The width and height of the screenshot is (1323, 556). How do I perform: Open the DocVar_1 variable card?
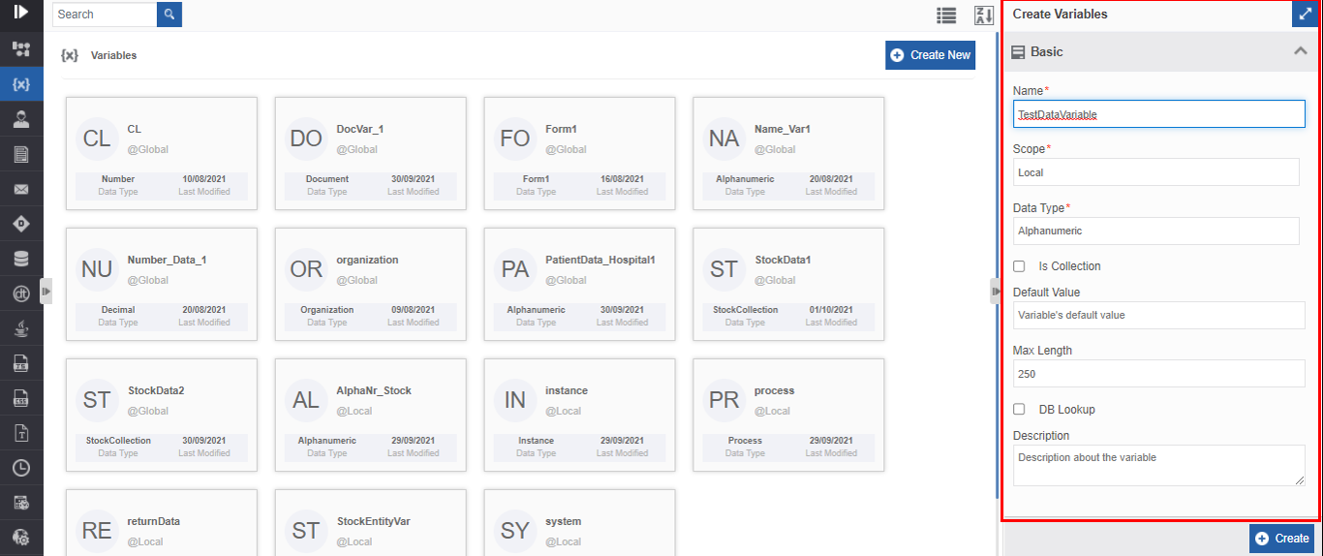pyautogui.click(x=370, y=153)
